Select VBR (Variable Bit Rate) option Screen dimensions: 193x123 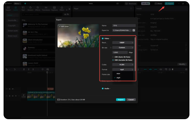click(x=113, y=60)
